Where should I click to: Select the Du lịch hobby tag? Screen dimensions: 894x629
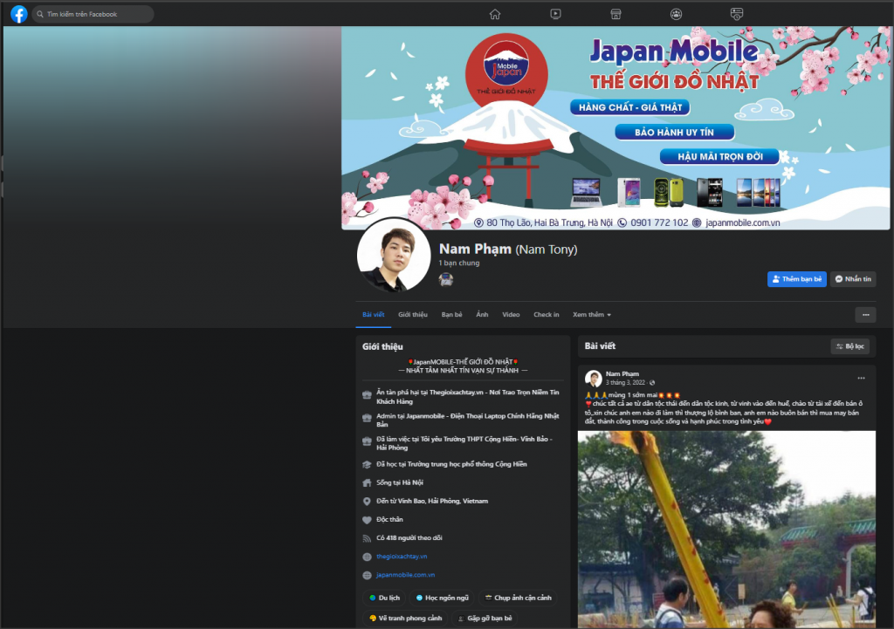384,598
